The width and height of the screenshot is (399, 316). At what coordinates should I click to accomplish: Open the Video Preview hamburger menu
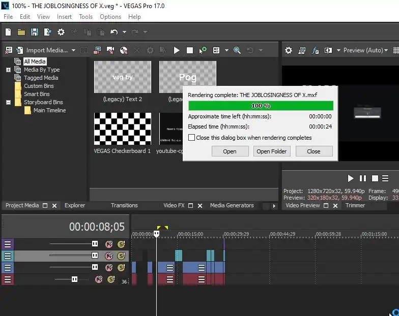[x=385, y=178]
